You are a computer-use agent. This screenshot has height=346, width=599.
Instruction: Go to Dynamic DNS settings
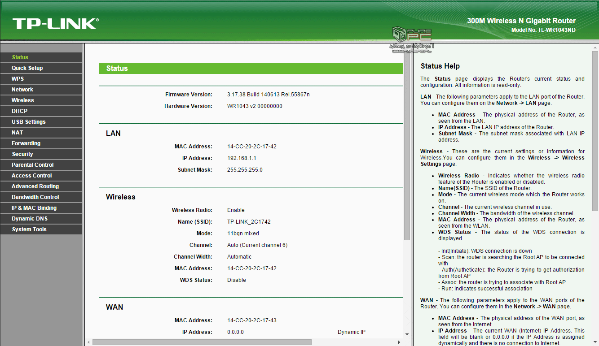41,219
